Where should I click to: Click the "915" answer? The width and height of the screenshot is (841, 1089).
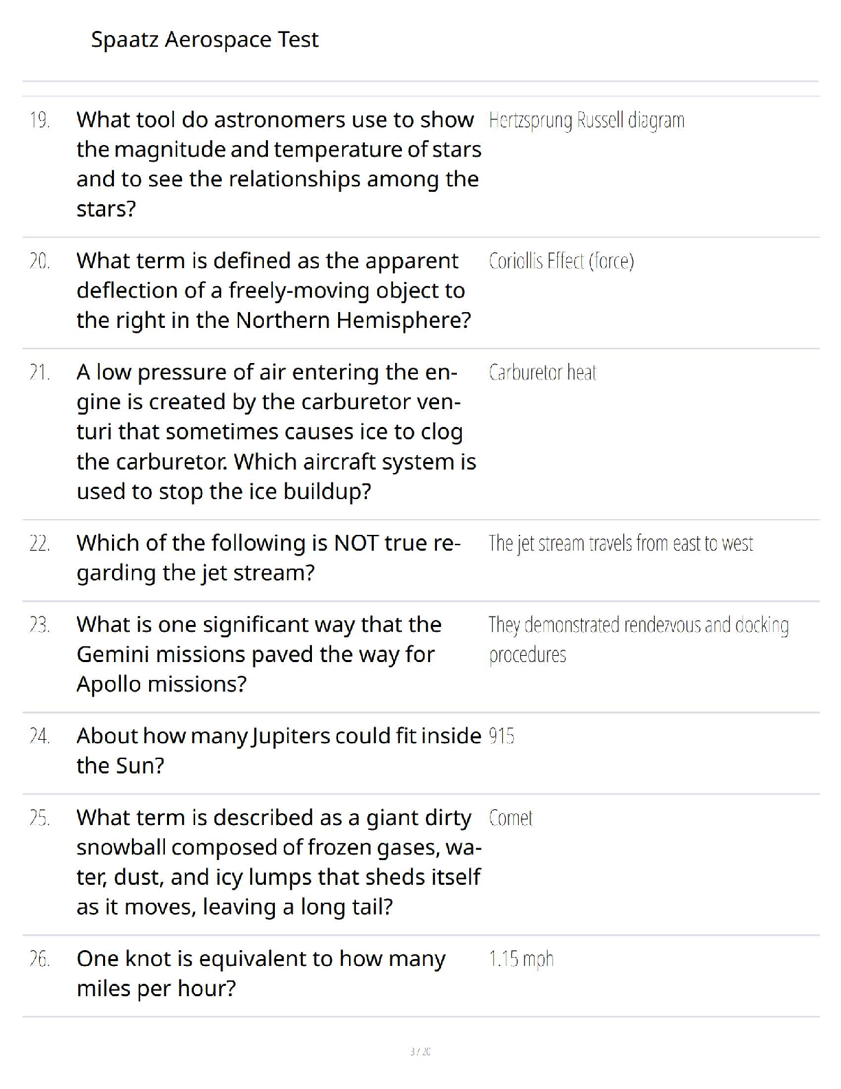coord(502,736)
